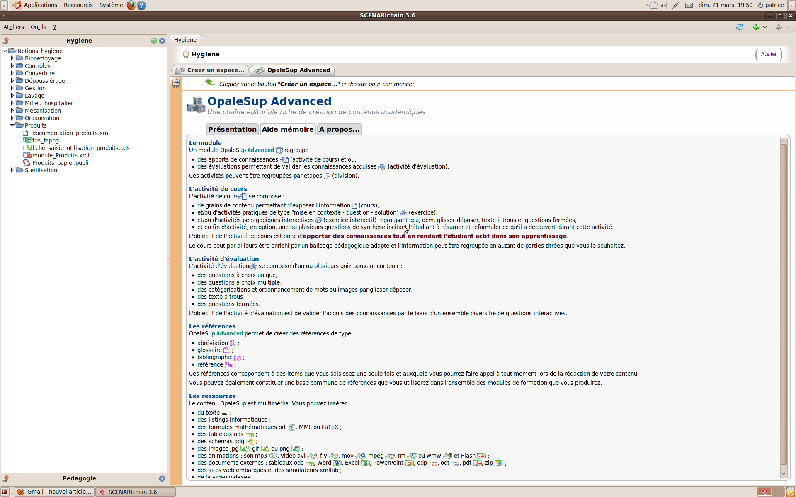The width and height of the screenshot is (796, 497).
Task: Click the network connection icon
Action: 676,5
